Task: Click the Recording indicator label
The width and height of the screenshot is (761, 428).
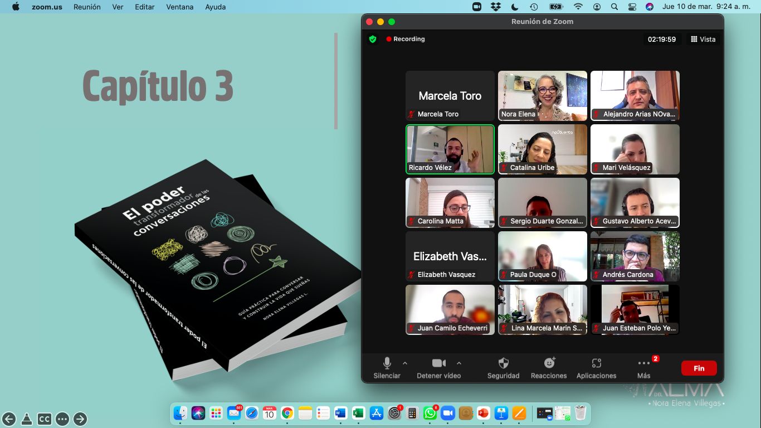Action: point(408,39)
